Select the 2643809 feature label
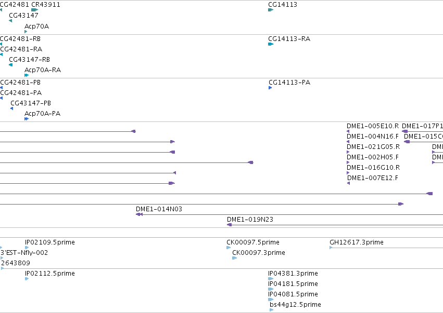The width and height of the screenshot is (443, 313). pyautogui.click(x=16, y=263)
